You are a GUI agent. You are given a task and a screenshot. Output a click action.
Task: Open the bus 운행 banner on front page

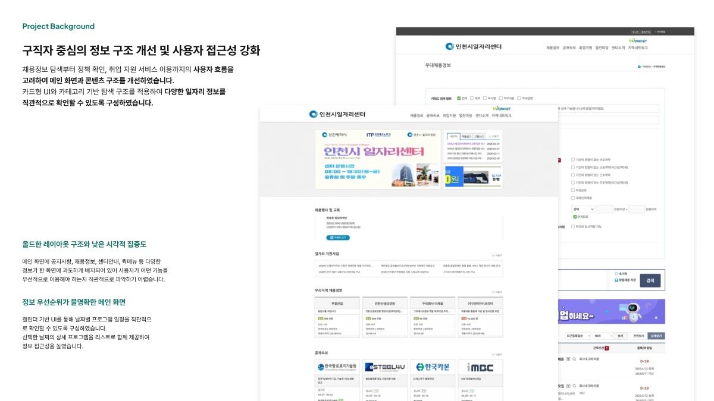pyautogui.click(x=472, y=176)
